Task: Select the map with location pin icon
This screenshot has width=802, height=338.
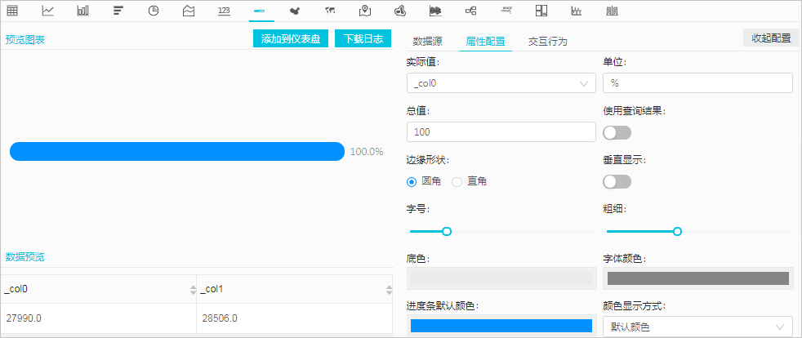Action: [365, 11]
